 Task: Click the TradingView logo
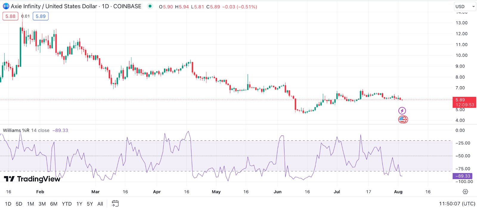click(x=32, y=179)
